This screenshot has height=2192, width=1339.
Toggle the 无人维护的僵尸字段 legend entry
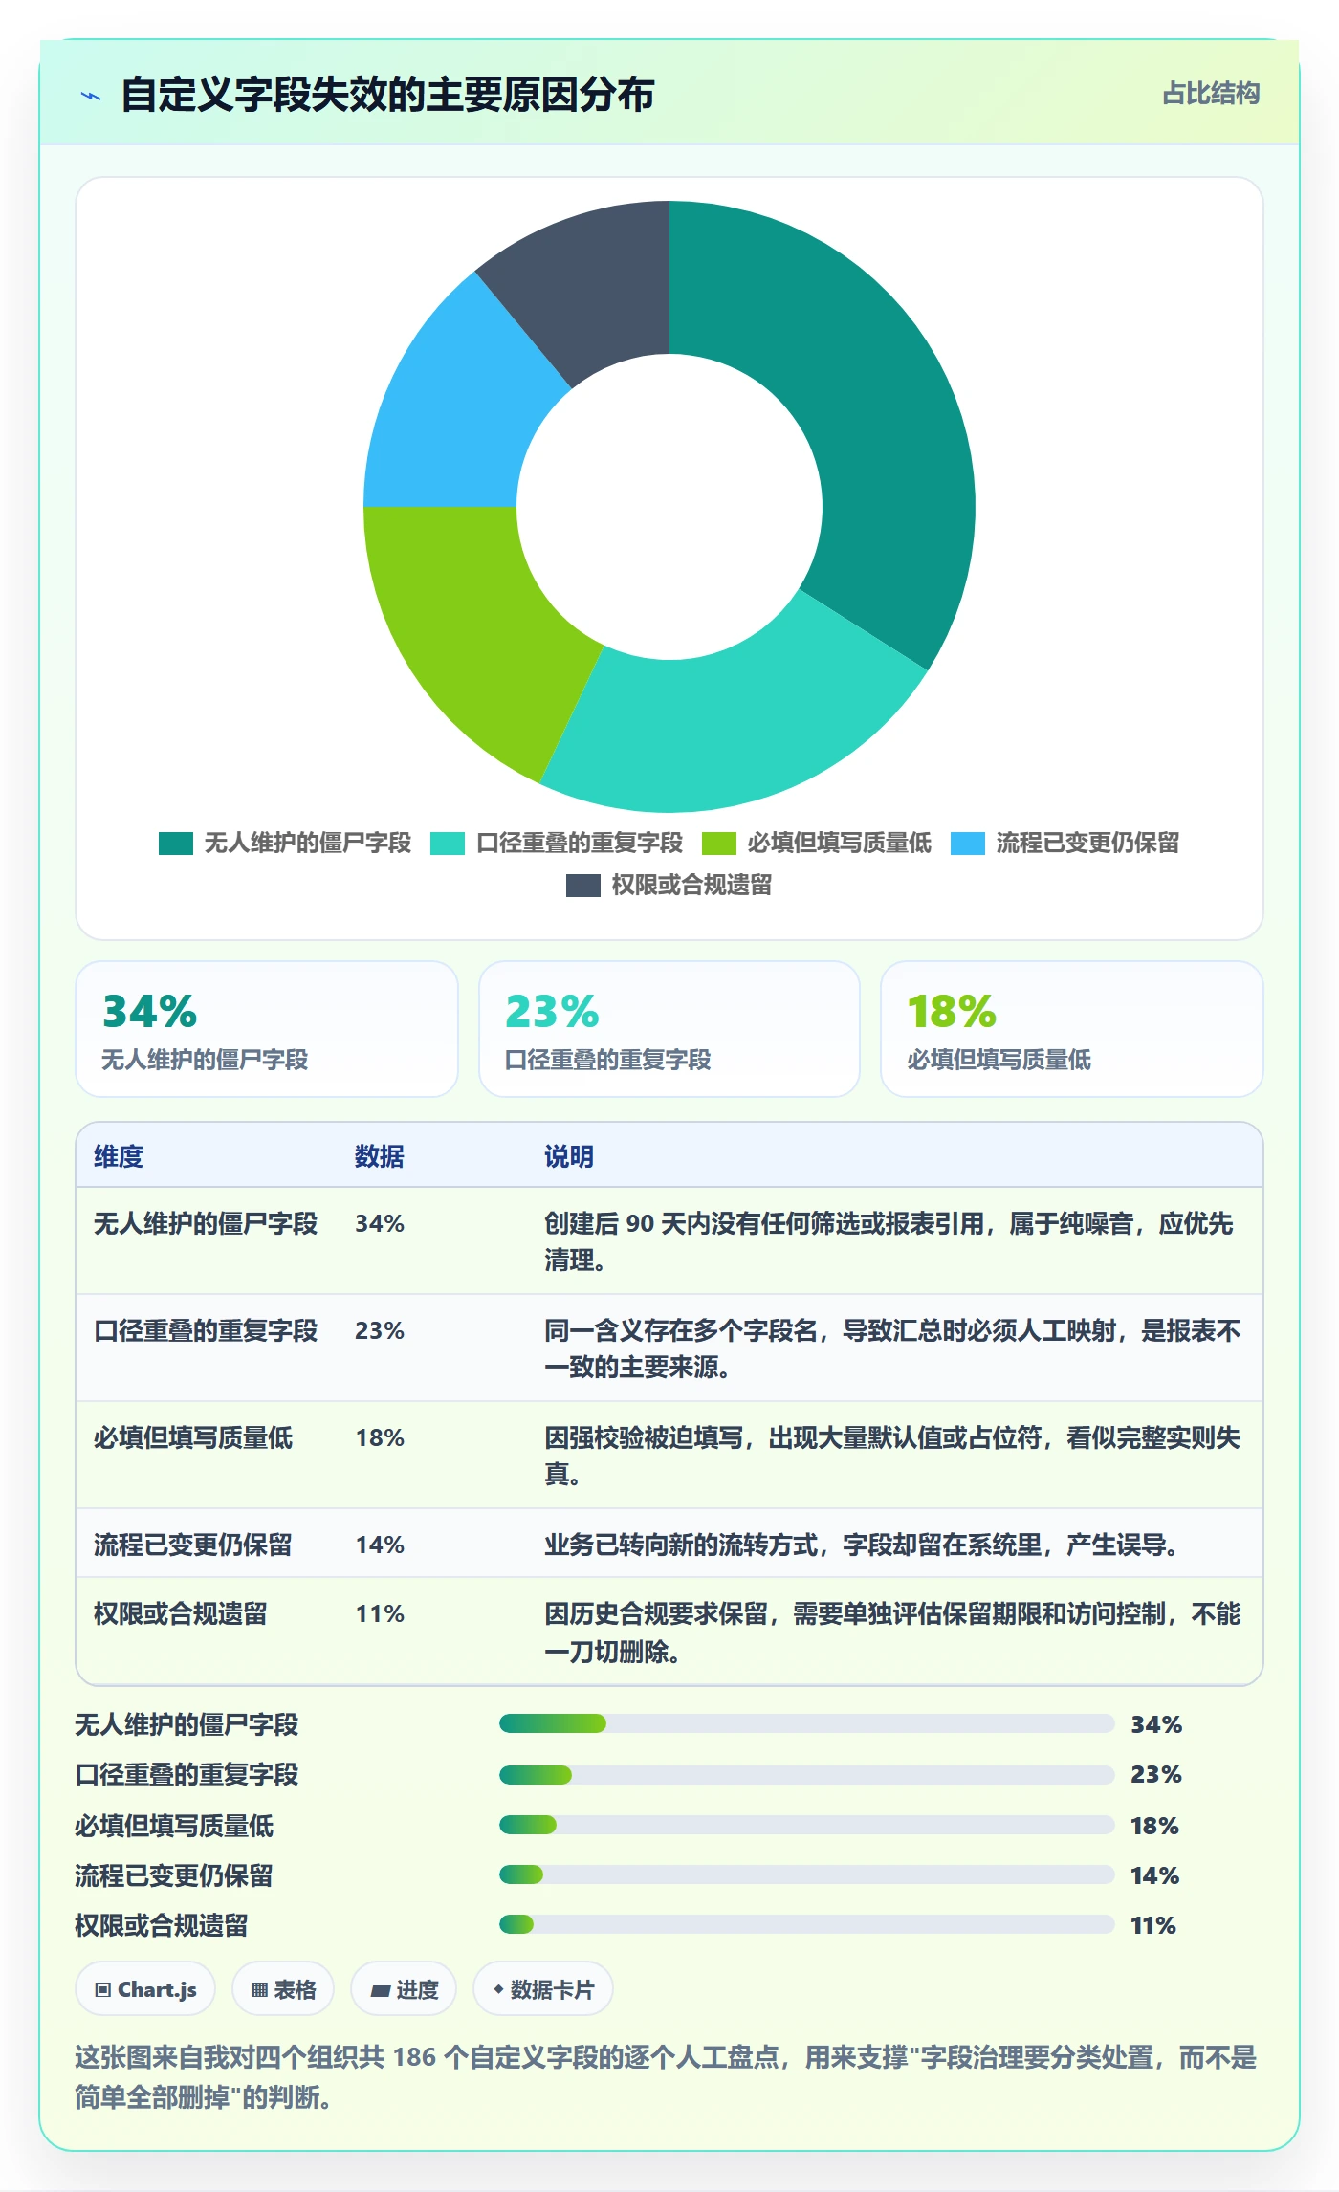(285, 843)
